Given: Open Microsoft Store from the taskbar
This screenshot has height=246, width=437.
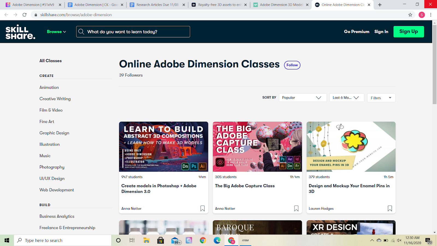Looking at the screenshot, I should [x=161, y=240].
